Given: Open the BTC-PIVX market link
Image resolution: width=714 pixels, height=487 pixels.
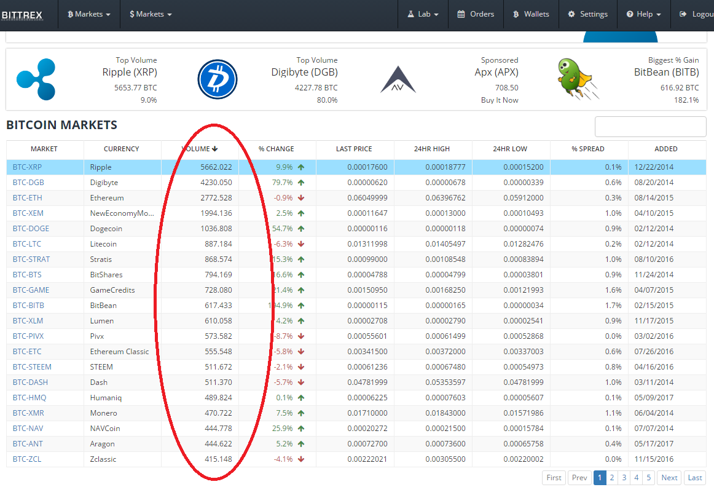Looking at the screenshot, I should [x=28, y=336].
